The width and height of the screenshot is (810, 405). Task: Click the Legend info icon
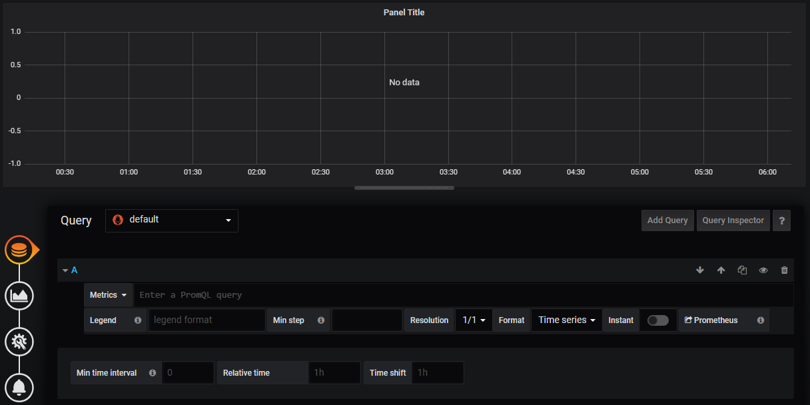click(x=138, y=320)
